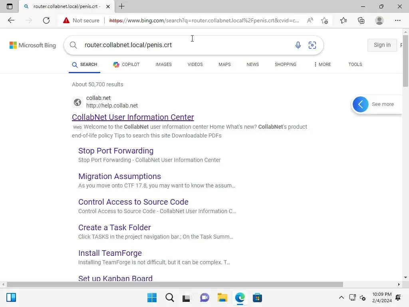Refresh the current page
The image size is (409, 307).
pyautogui.click(x=46, y=20)
